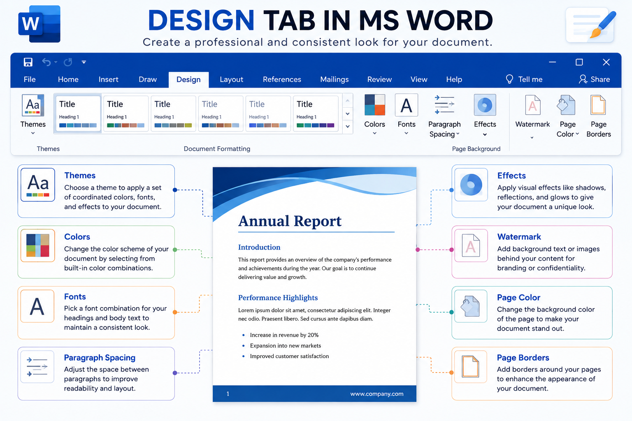Viewport: 632px width, 421px height.
Task: Expand the Themes dropdown chevron in ribbon
Action: click(x=33, y=133)
